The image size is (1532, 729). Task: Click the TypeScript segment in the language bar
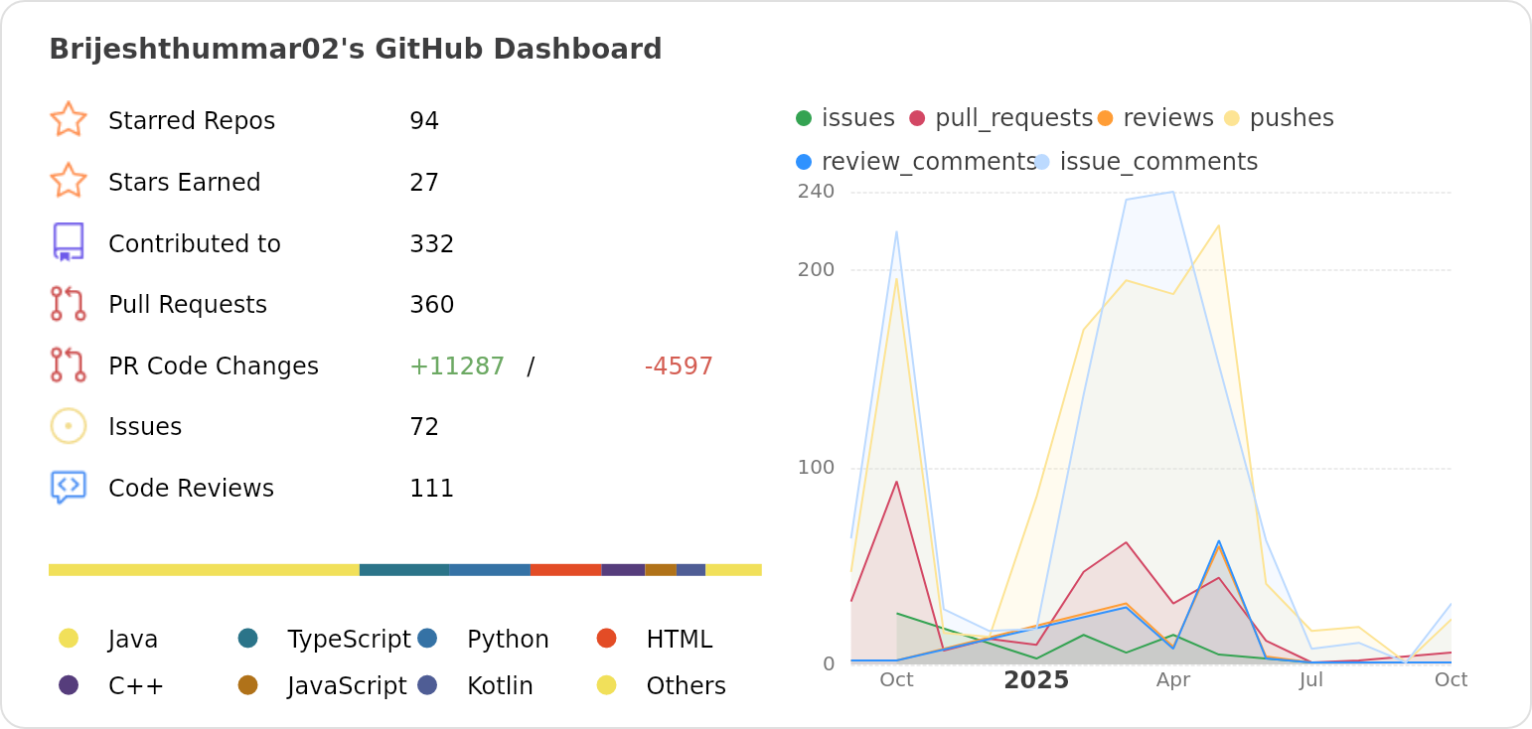coord(402,569)
